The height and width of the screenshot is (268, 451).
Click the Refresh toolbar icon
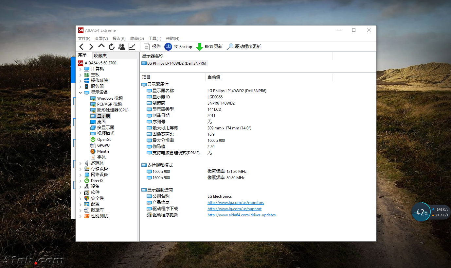click(112, 47)
